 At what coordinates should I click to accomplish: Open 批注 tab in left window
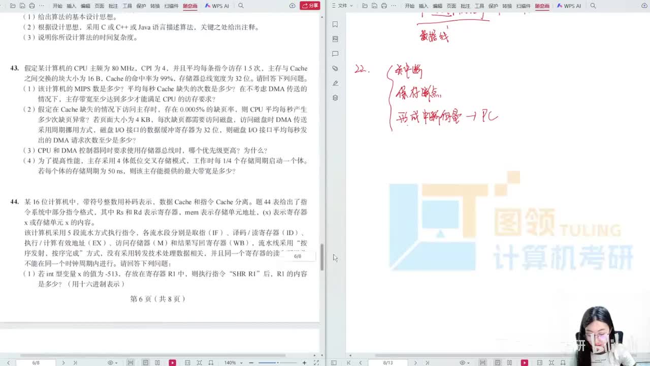pos(113,6)
